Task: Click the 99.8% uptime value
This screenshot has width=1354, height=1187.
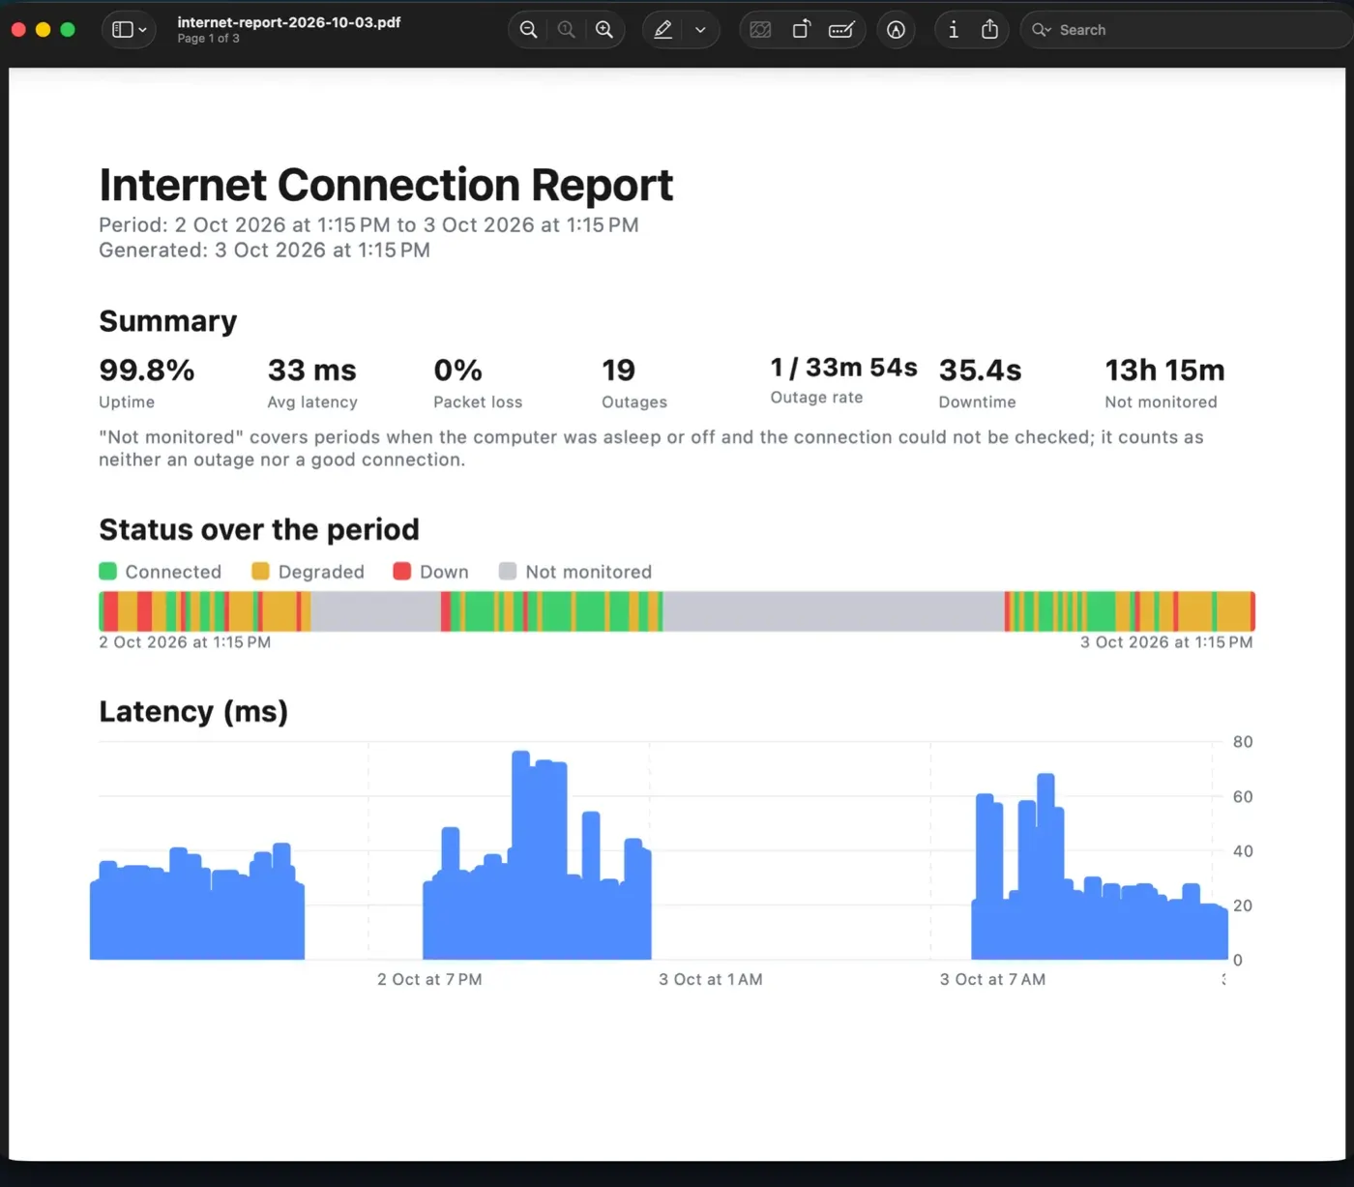Action: (x=147, y=371)
